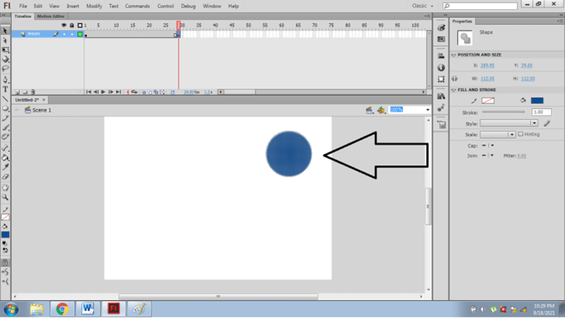565x318 pixels.
Task: Open the Transform panel icon
Action: coord(441,79)
